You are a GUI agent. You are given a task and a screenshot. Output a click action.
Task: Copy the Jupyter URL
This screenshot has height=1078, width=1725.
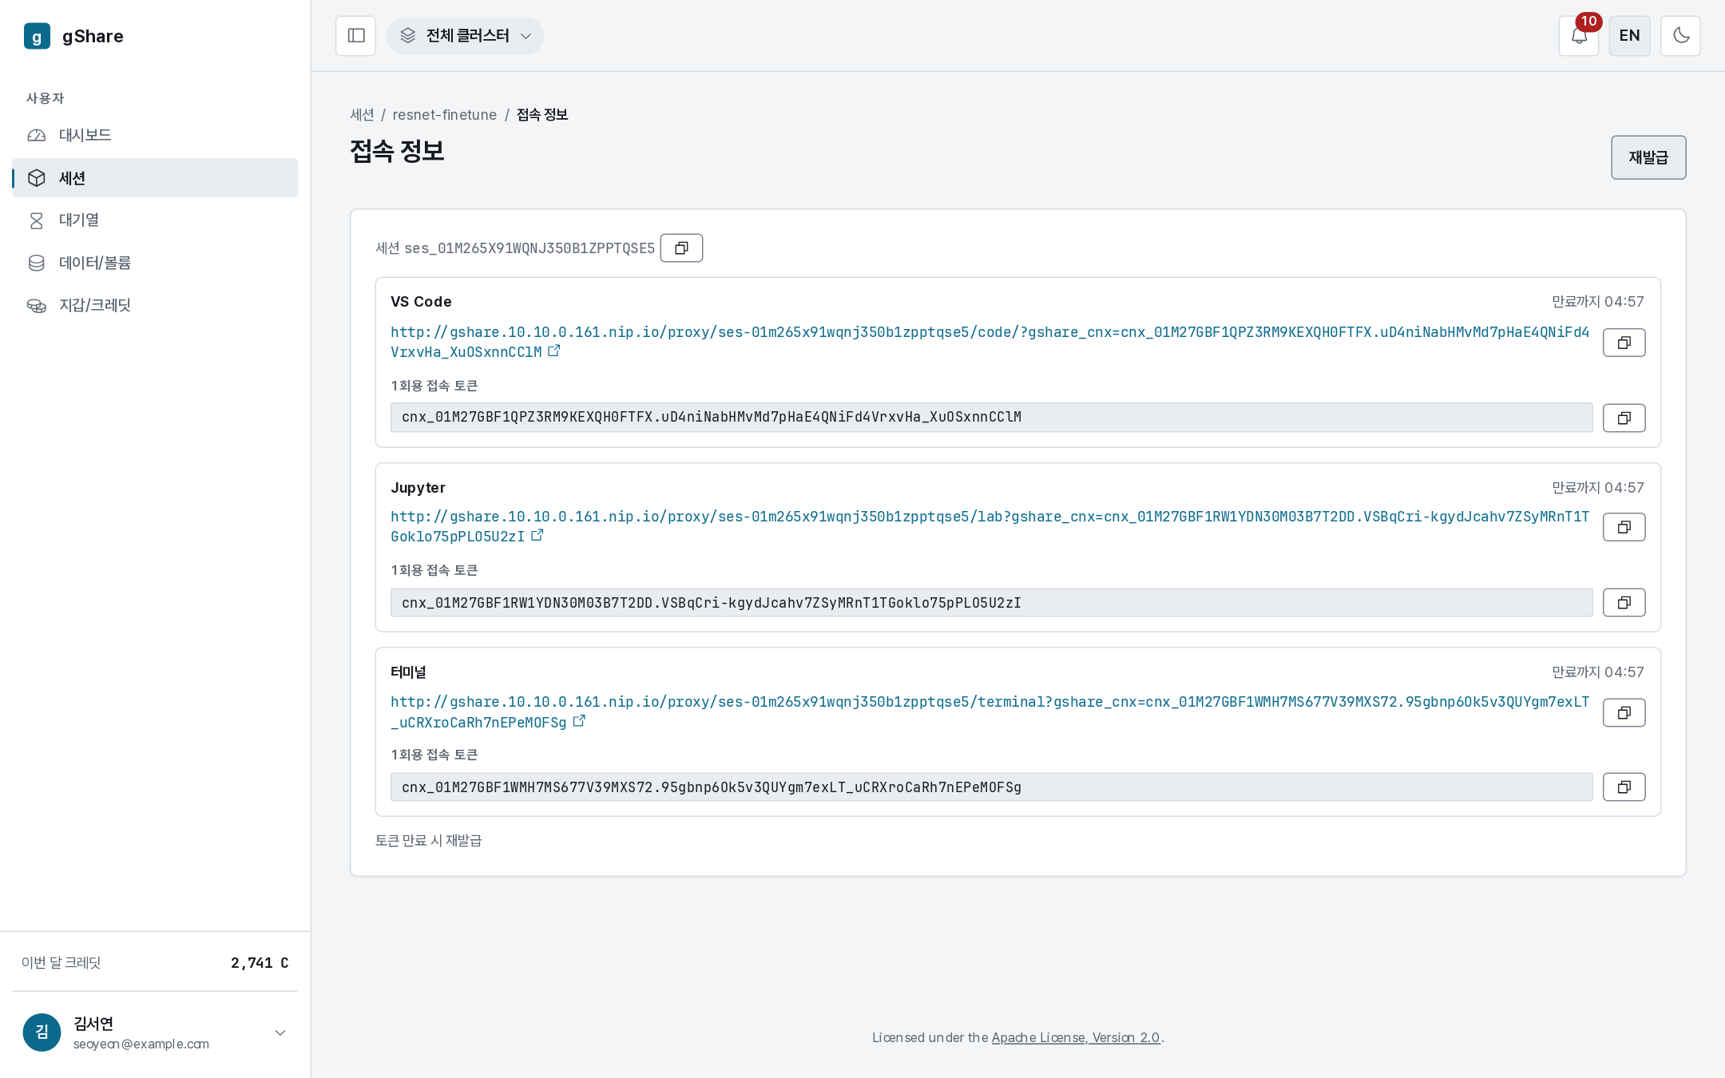(1624, 527)
